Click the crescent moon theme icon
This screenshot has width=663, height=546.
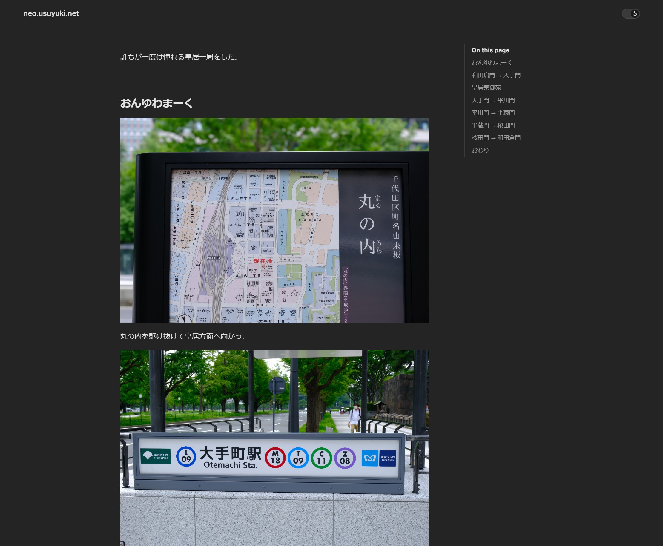tap(635, 13)
